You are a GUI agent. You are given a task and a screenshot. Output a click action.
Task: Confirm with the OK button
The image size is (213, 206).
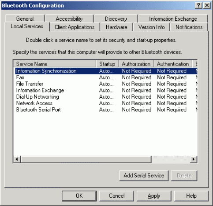pos(79,196)
